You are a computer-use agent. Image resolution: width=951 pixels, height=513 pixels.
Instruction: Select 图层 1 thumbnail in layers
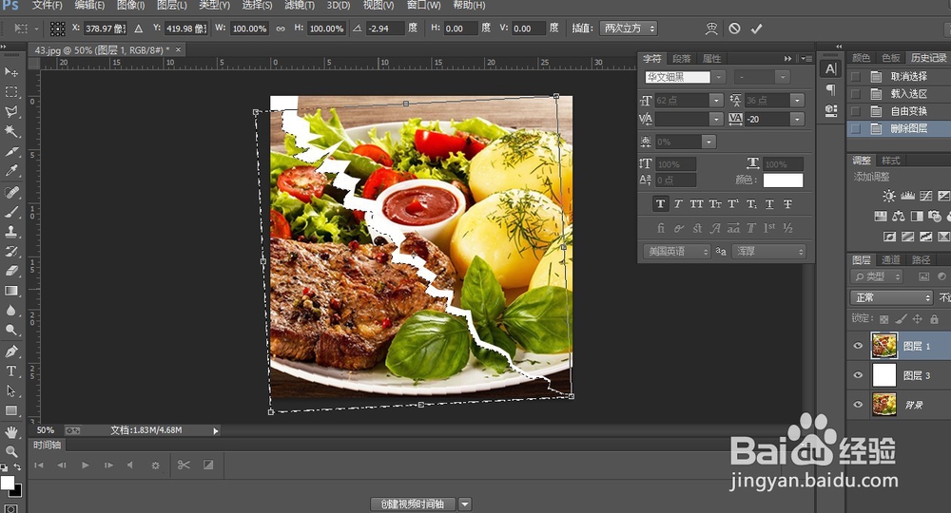(883, 345)
